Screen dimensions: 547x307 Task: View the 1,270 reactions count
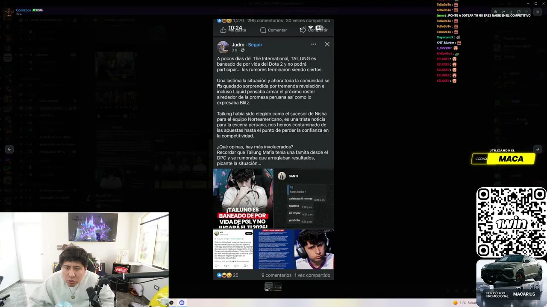(x=230, y=20)
